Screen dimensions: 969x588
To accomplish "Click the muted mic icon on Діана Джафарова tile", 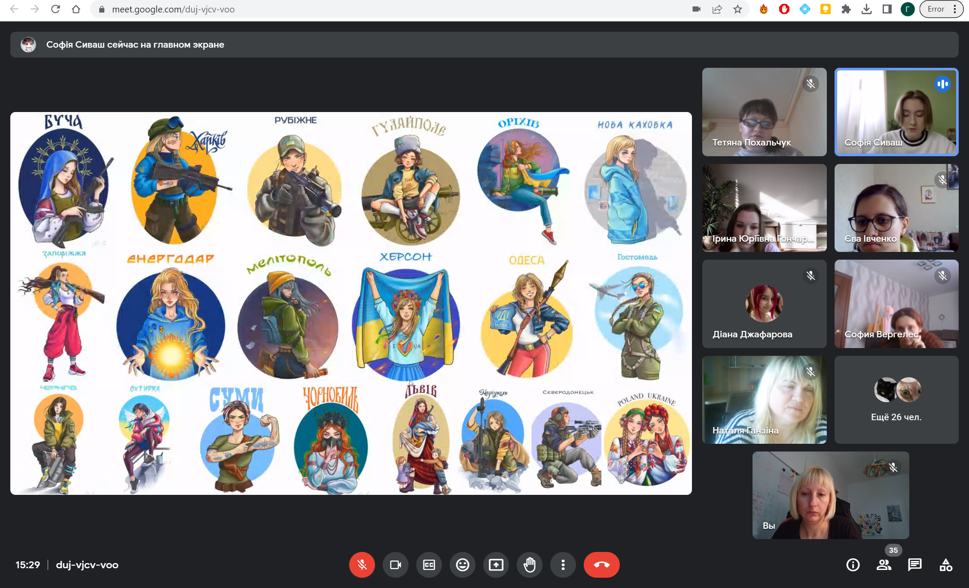I will pos(811,276).
